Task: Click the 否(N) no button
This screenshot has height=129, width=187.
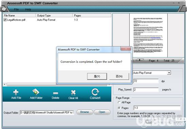Action: 119,76
